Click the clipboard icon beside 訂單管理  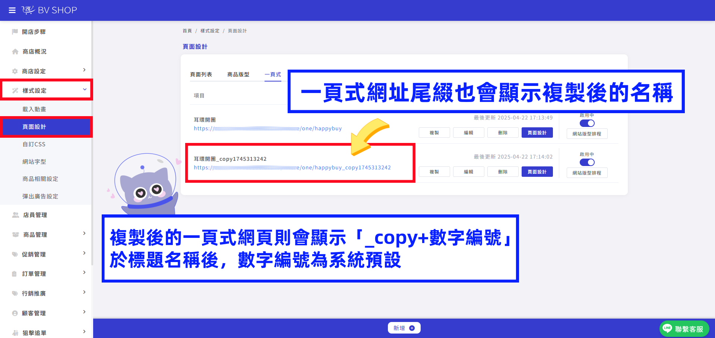[15, 274]
